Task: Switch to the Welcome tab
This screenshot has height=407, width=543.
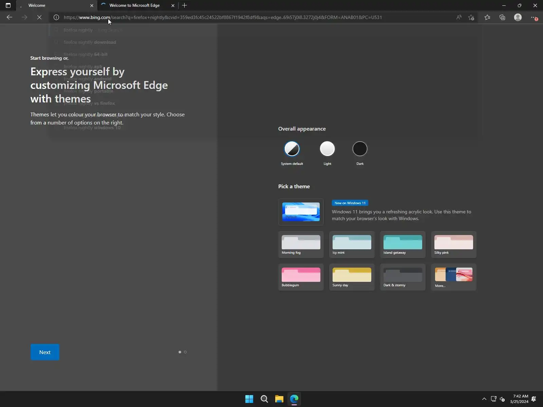Action: click(x=57, y=5)
